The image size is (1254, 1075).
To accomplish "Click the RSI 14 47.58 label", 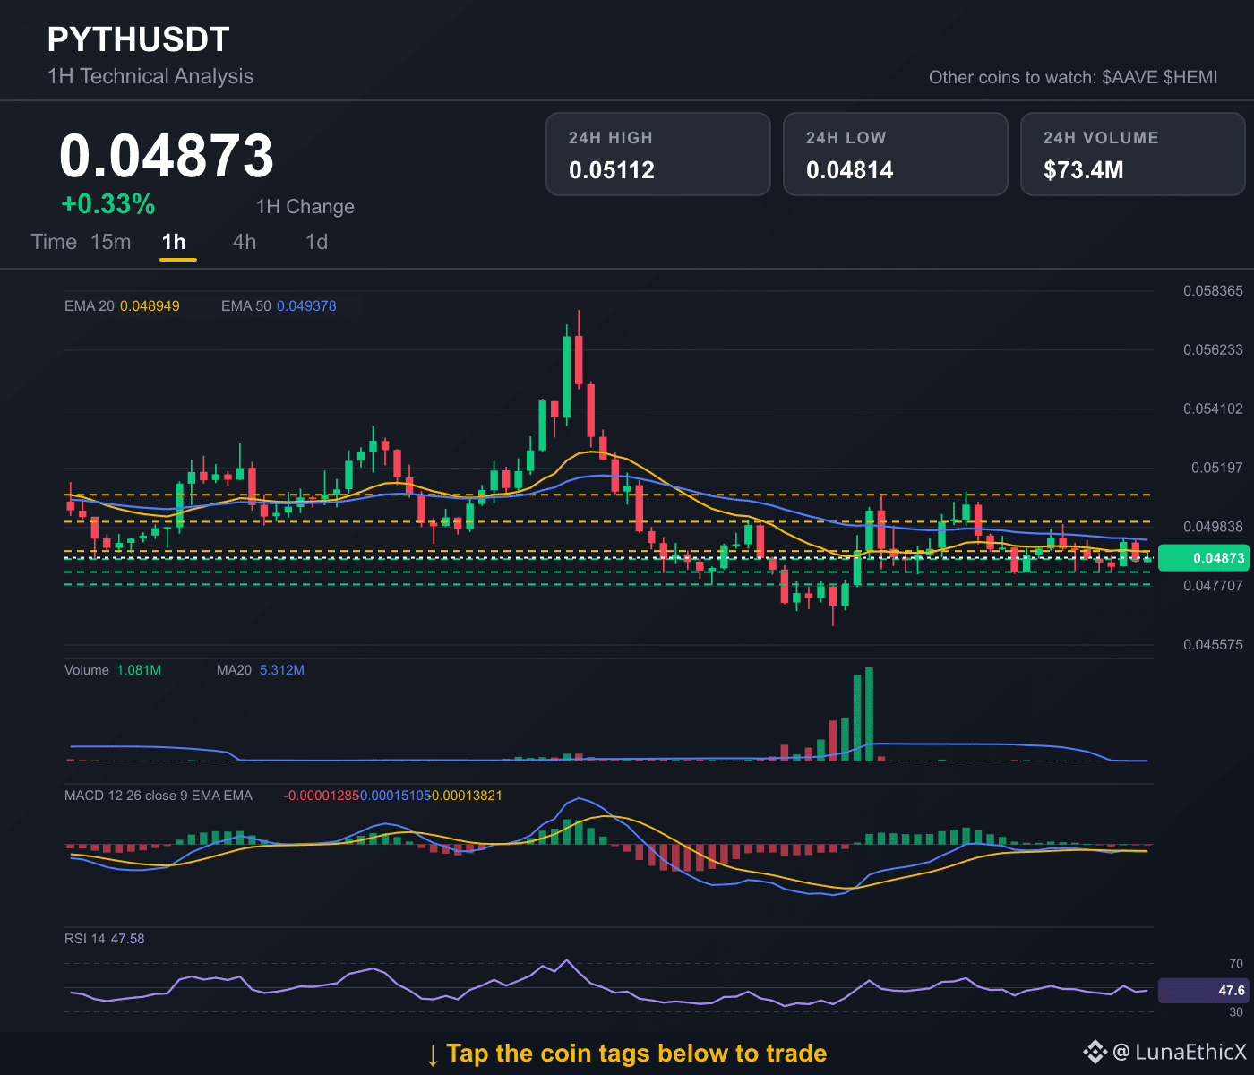I will tap(104, 939).
